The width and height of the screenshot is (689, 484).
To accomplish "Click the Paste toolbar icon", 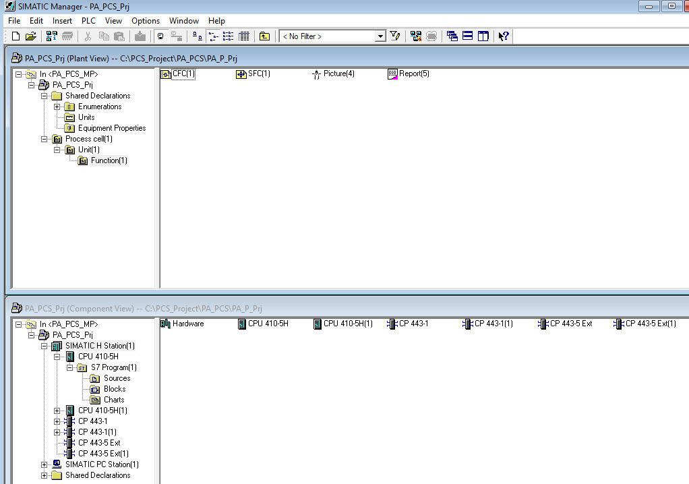I will click(x=119, y=36).
